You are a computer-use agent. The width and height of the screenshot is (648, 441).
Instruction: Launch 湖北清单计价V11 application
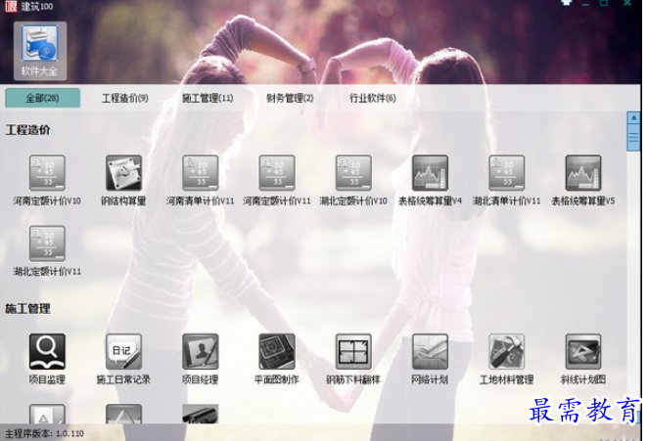[507, 173]
